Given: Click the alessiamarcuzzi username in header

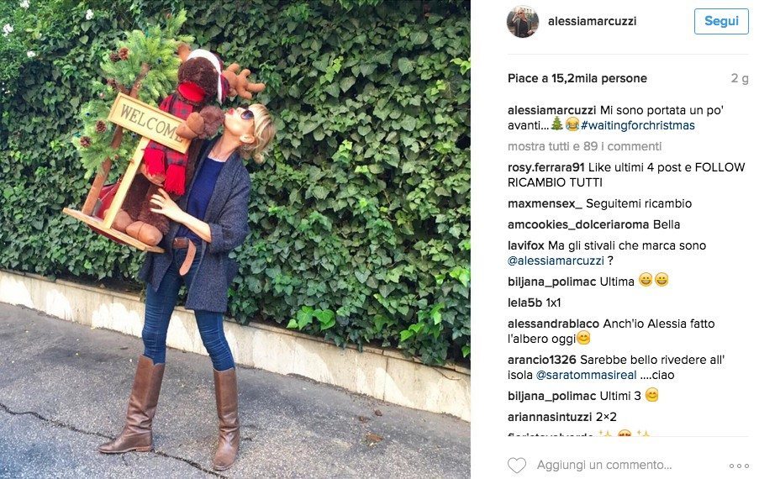Looking at the screenshot, I should tap(592, 21).
